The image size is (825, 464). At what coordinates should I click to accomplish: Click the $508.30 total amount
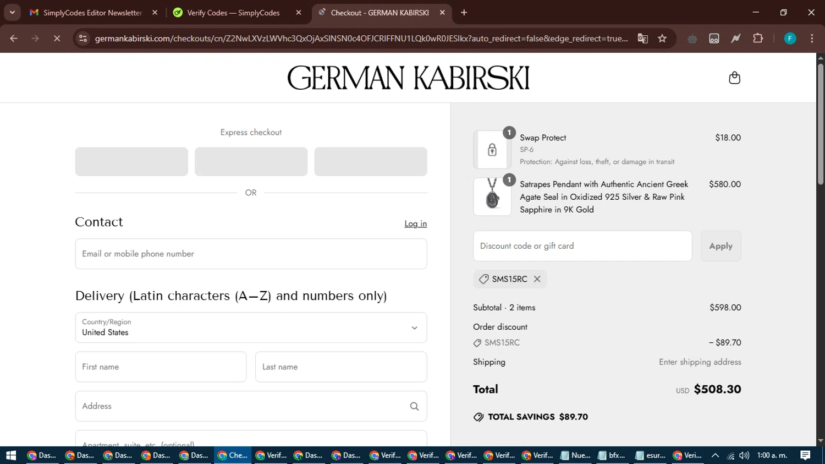click(x=717, y=389)
